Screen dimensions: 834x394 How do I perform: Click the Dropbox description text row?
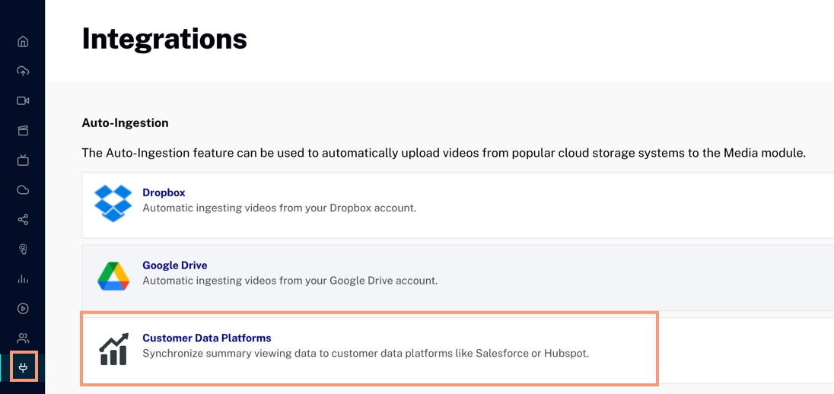pyautogui.click(x=279, y=208)
